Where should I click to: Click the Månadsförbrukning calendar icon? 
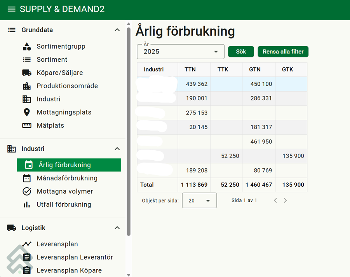[x=27, y=178]
